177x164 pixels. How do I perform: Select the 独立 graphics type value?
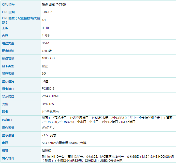(45, 66)
